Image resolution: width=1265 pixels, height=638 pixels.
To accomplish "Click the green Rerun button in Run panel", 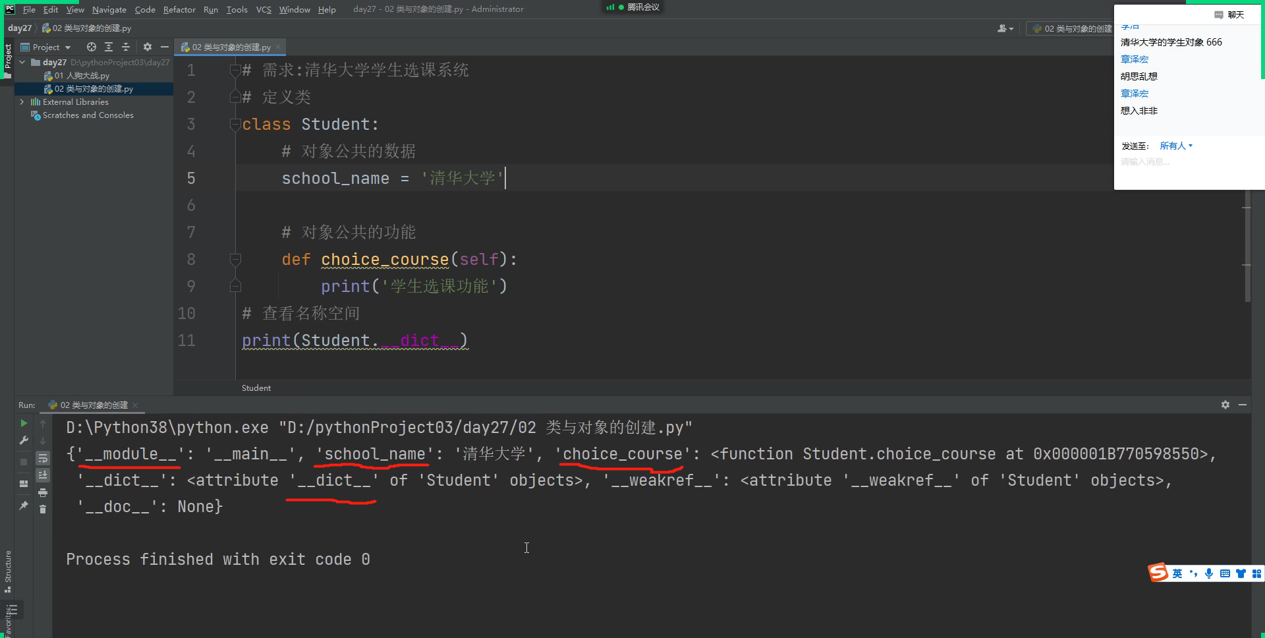I will [x=24, y=423].
